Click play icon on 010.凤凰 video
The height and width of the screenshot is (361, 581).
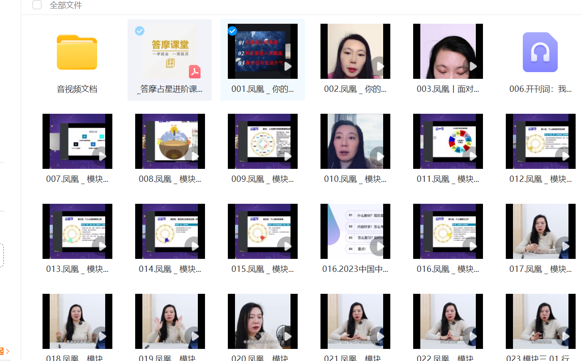[379, 156]
